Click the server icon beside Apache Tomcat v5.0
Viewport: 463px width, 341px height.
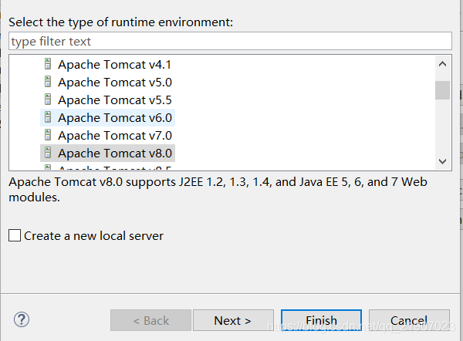pos(48,82)
